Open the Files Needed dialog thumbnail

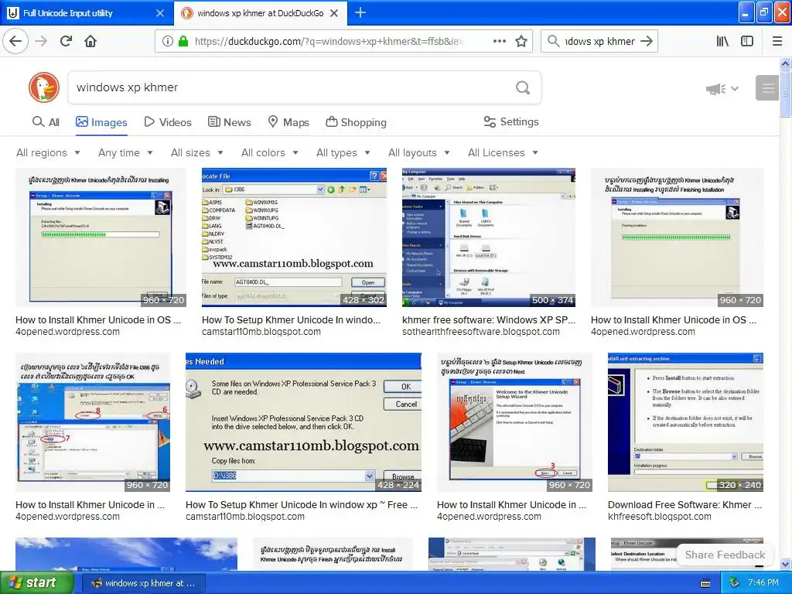point(303,422)
